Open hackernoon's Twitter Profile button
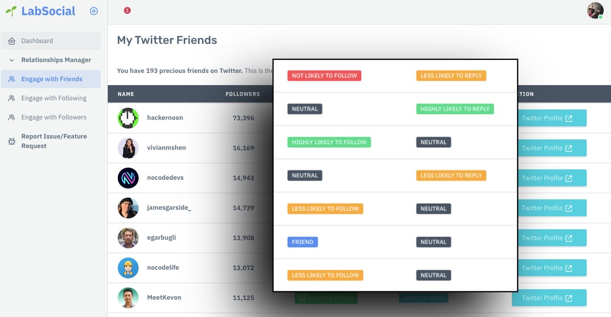Image resolution: width=611 pixels, height=317 pixels. click(x=549, y=118)
